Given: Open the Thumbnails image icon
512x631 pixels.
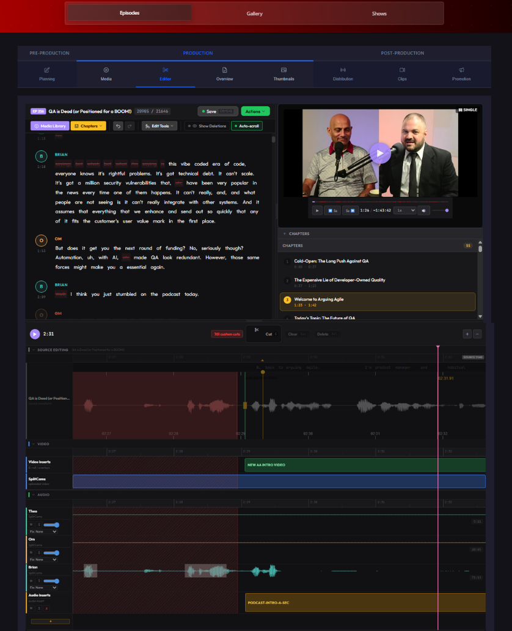Looking at the screenshot, I should [283, 70].
